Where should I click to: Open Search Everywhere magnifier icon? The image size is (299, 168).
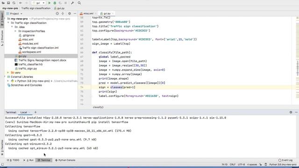click(x=79, y=3)
